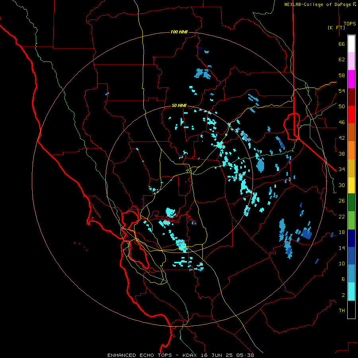
Task: Click the [K FT] units label
Action: (336, 27)
